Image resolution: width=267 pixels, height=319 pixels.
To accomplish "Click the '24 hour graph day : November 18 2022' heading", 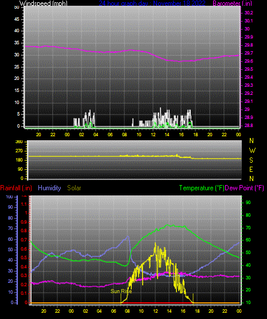I will pyautogui.click(x=152, y=3).
